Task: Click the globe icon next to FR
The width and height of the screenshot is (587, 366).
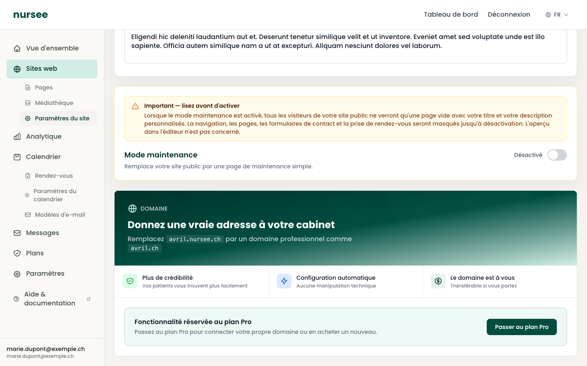Action: pos(548,15)
